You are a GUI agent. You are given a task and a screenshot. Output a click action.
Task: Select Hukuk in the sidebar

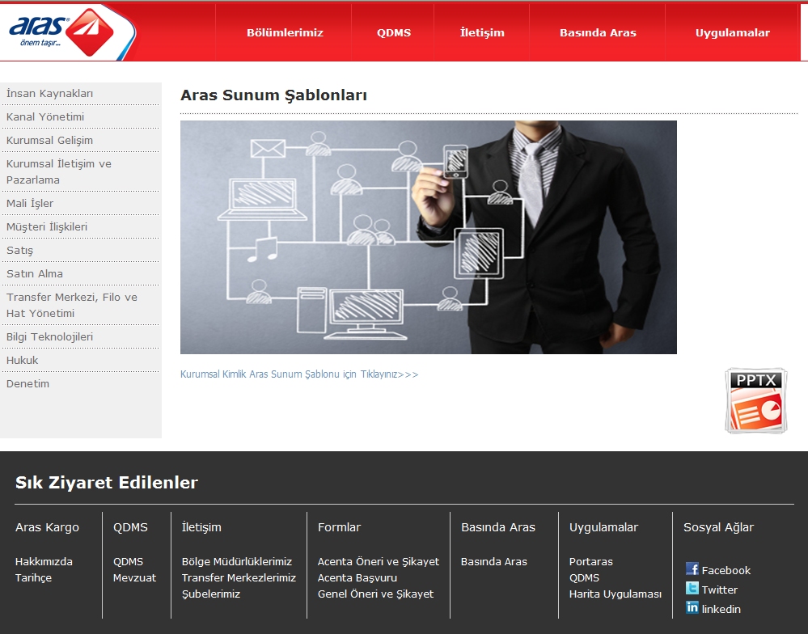pyautogui.click(x=22, y=361)
